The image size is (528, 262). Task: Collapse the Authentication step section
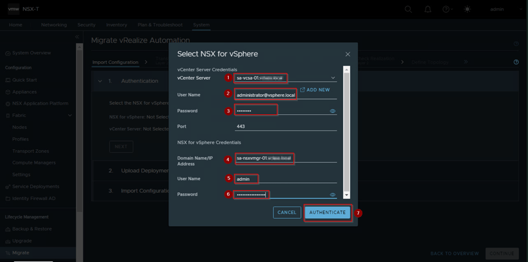click(100, 81)
